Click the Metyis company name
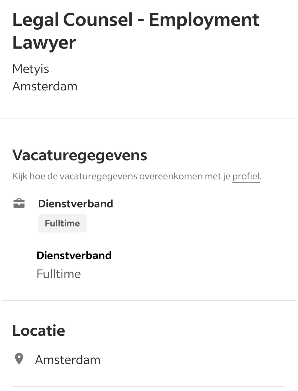This screenshot has width=298, height=391. 31,69
